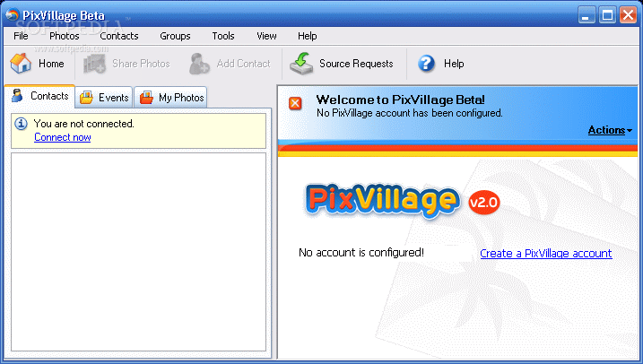Click 'You are not connected.' text
Image resolution: width=643 pixels, height=364 pixels.
[84, 124]
